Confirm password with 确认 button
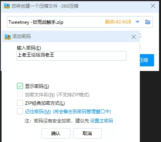This screenshot has height=142, width=161. pyautogui.click(x=56, y=133)
